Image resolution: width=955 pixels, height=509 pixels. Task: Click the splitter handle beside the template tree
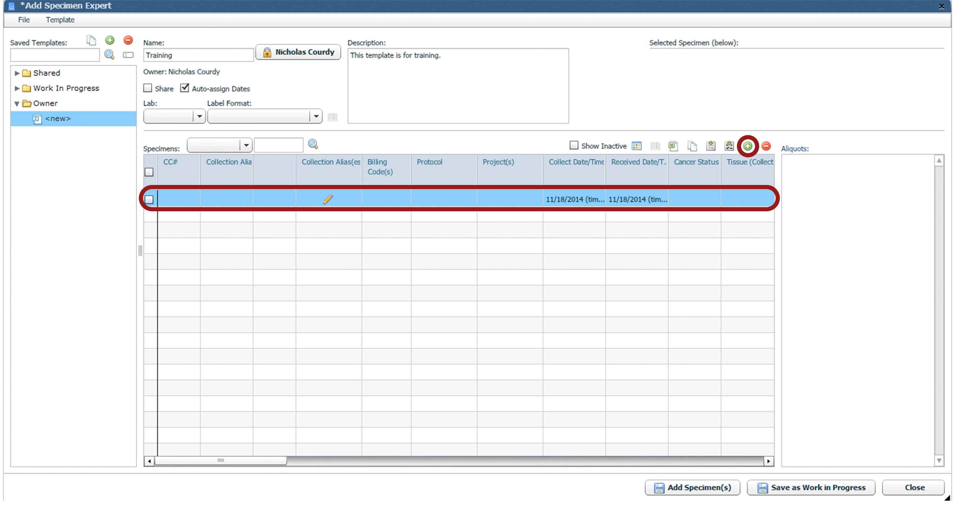pos(140,251)
